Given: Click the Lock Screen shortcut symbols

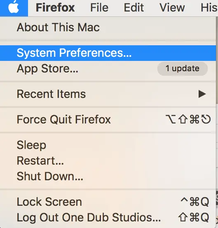Looking at the screenshot, I should (x=195, y=202).
